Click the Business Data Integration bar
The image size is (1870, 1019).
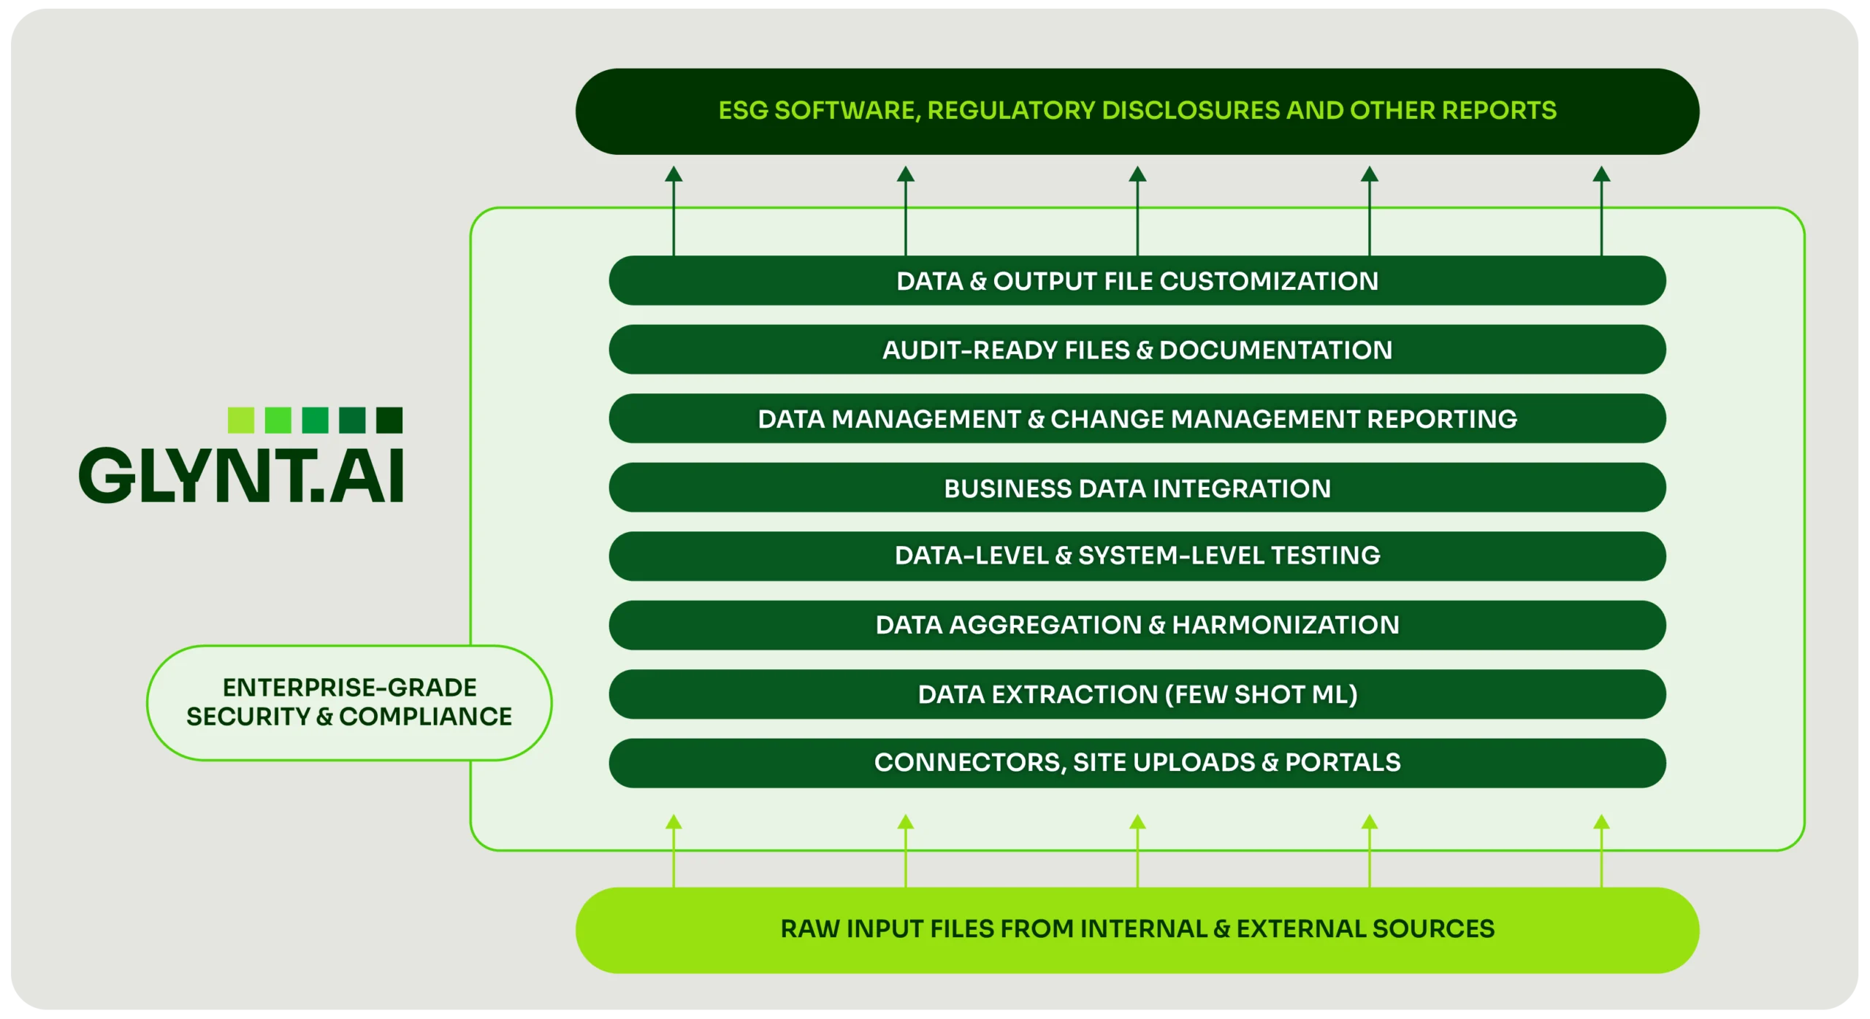click(x=1137, y=488)
